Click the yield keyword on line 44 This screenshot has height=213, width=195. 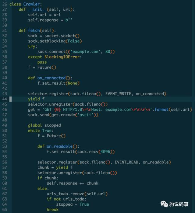click(34, 99)
